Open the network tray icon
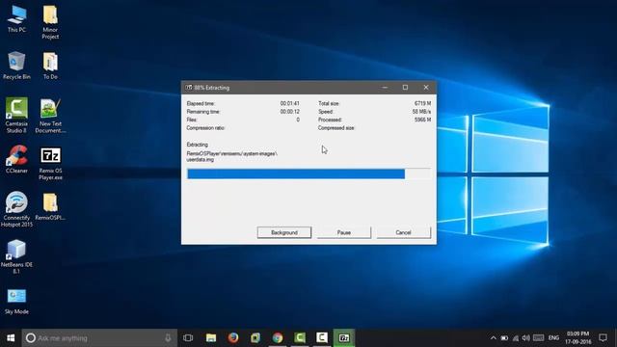This screenshot has width=617, height=347. click(516, 338)
